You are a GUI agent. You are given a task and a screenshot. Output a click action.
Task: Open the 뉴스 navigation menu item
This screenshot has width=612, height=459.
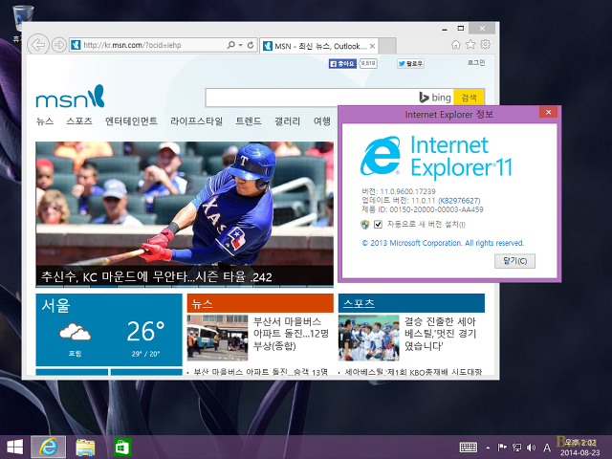coord(45,121)
